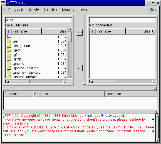Click up arrow of local list vertical scrollbar
This screenshot has height=144, width=161.
click(70, 30)
